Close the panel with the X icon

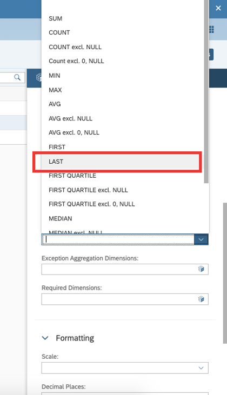[x=218, y=8]
